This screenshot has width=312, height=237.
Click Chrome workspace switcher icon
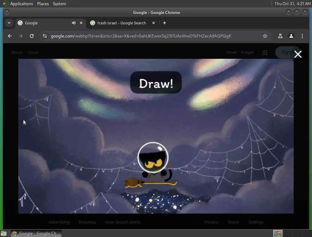coord(278,233)
